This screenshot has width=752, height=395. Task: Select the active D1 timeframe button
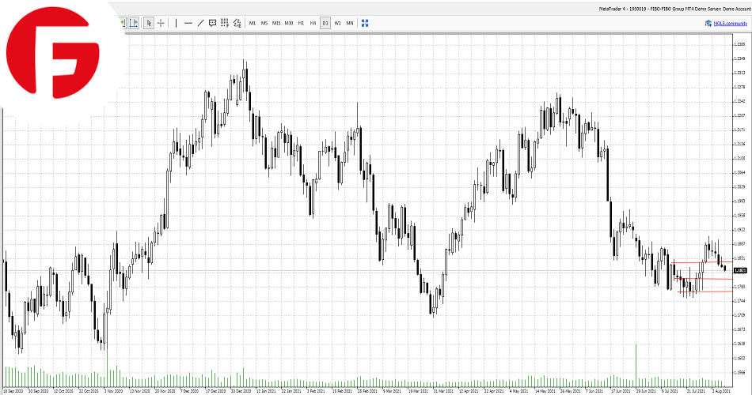[x=325, y=23]
